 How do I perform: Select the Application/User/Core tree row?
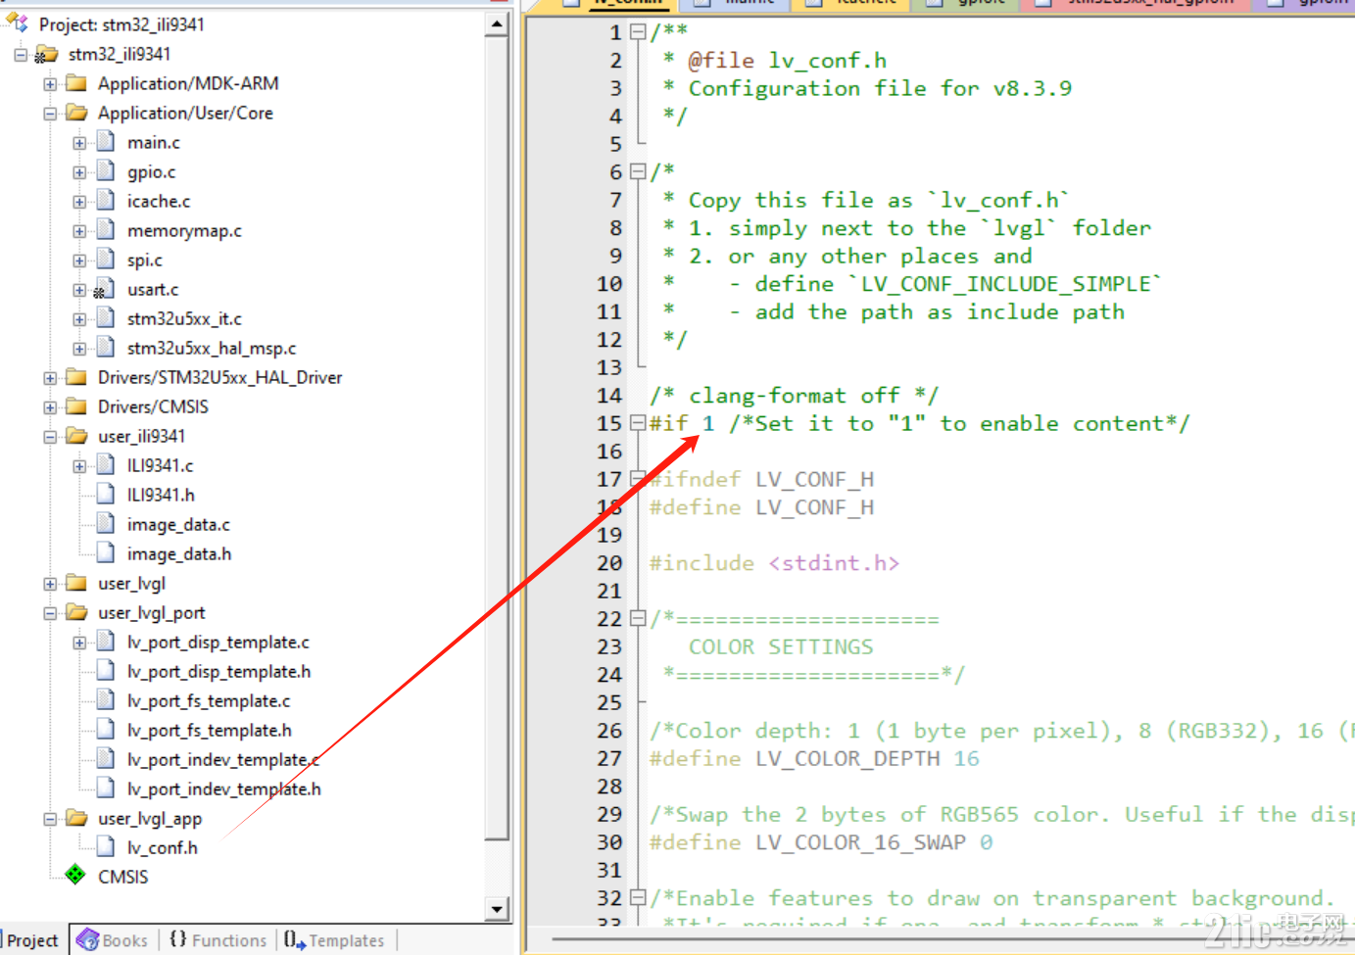pyautogui.click(x=185, y=114)
